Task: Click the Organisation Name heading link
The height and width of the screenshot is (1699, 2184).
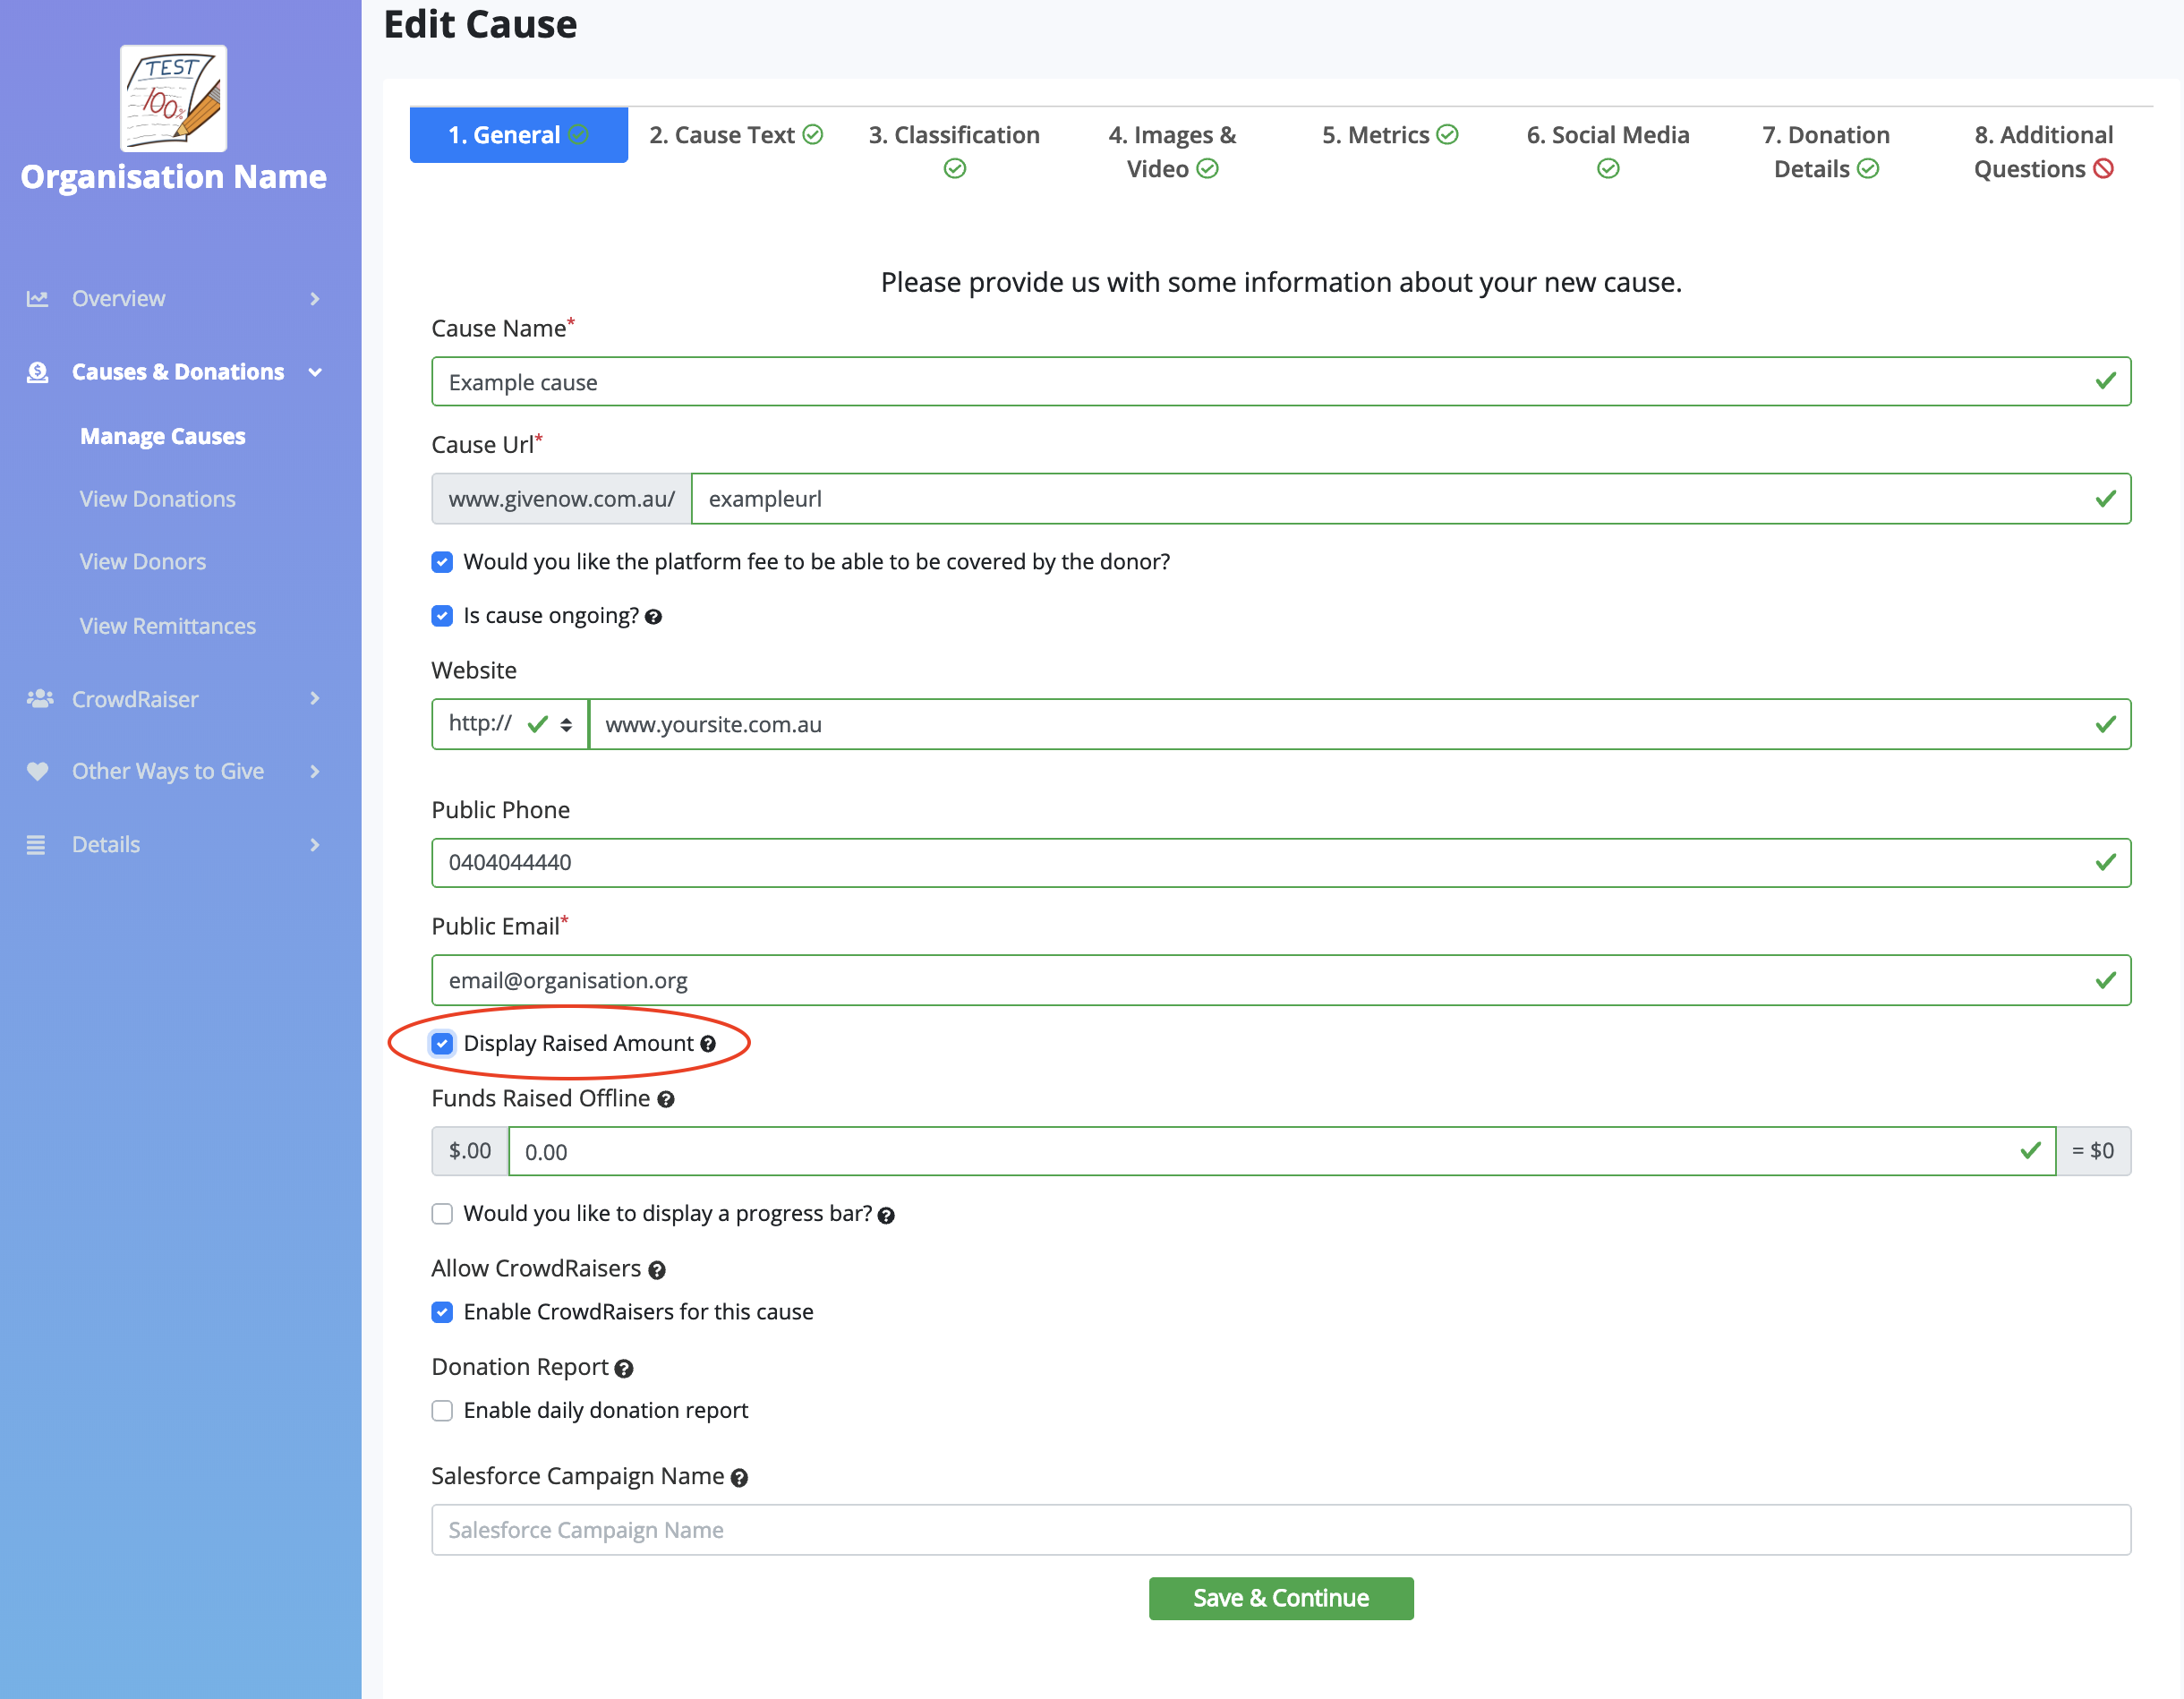Action: click(174, 177)
